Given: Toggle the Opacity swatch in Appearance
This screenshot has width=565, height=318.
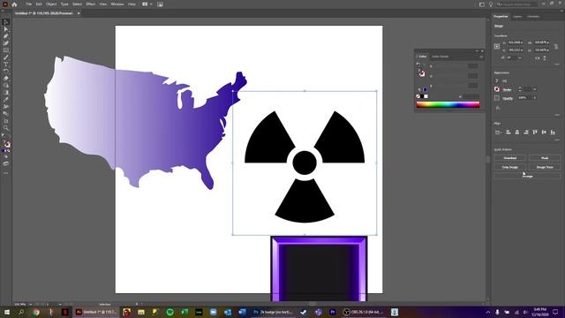Looking at the screenshot, I should coord(497,98).
